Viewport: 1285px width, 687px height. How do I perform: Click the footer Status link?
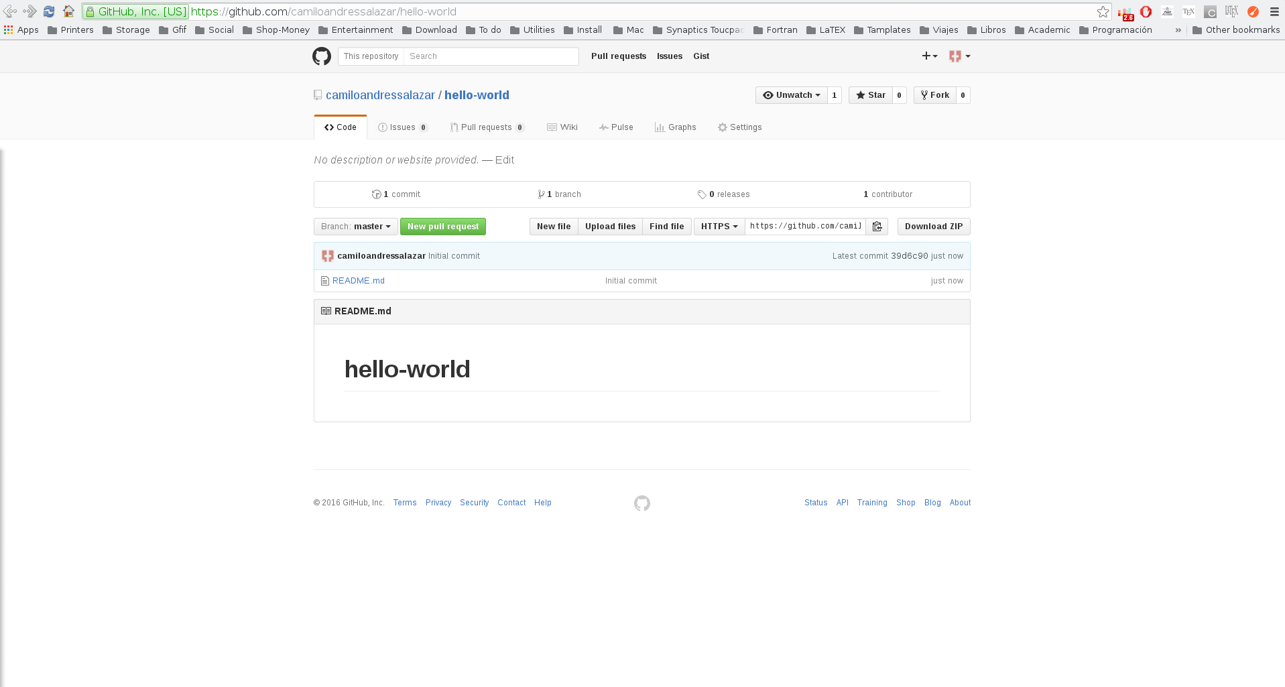point(816,503)
